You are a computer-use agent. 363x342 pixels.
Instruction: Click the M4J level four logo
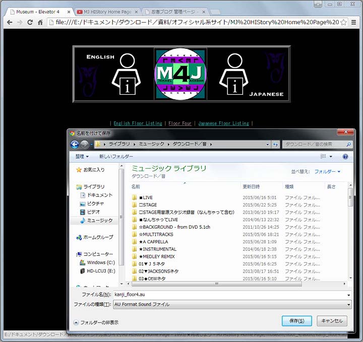180,74
